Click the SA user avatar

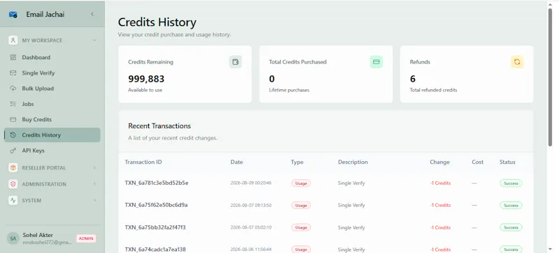13,238
